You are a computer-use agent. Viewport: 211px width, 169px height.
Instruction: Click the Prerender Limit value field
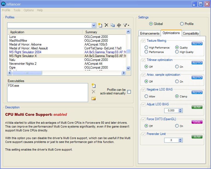point(171,140)
